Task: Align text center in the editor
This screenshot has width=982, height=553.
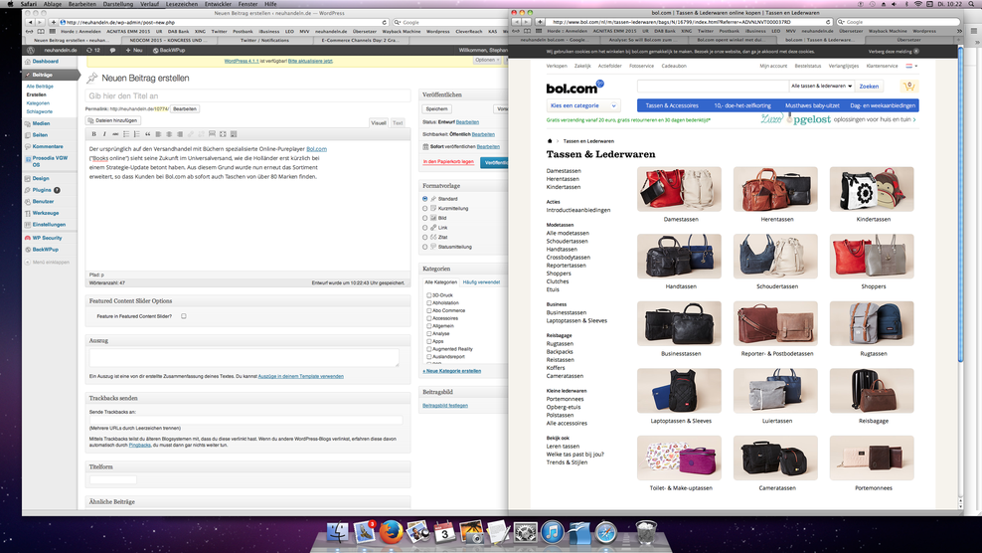Action: (169, 134)
